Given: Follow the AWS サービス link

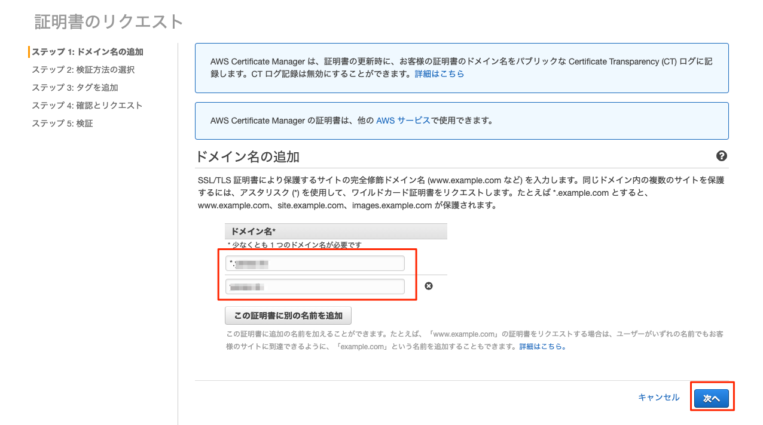Looking at the screenshot, I should coord(403,120).
